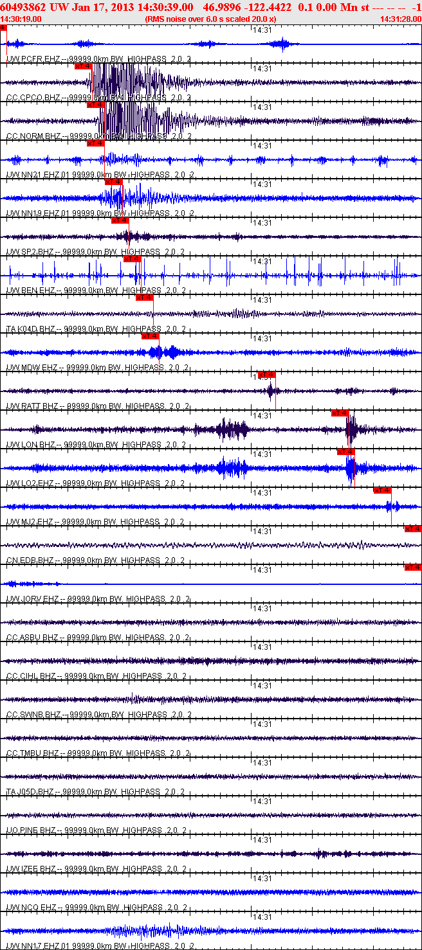
Task: Click the red pick flag on the LON trace
Action: click(340, 413)
